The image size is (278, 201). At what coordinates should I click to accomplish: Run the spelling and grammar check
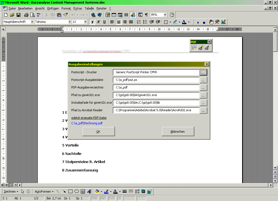[x=39, y=15]
